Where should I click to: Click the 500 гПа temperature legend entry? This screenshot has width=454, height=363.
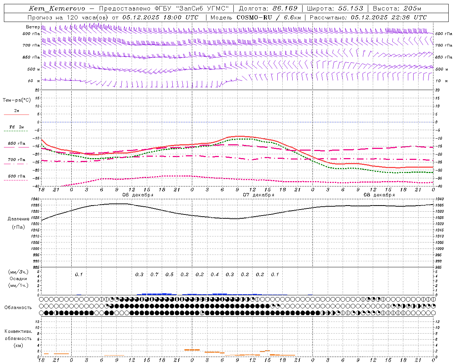[17, 176]
